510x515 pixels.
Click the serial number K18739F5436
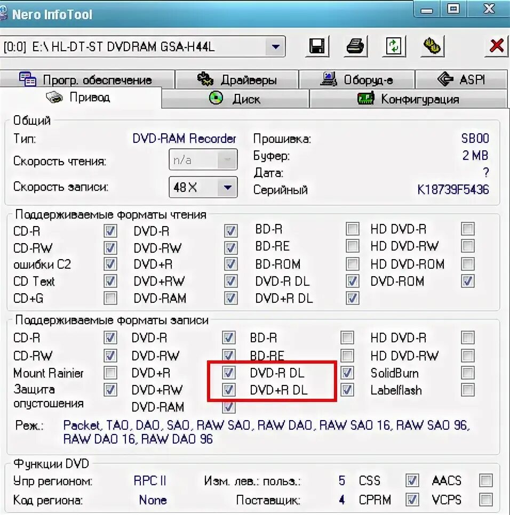click(x=453, y=190)
